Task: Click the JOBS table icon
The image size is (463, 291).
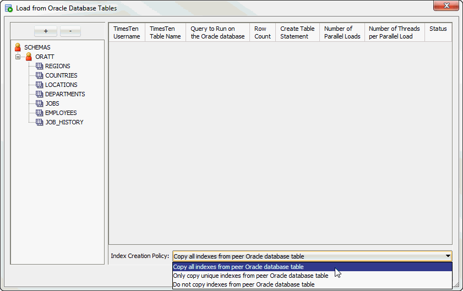Action: (x=39, y=103)
